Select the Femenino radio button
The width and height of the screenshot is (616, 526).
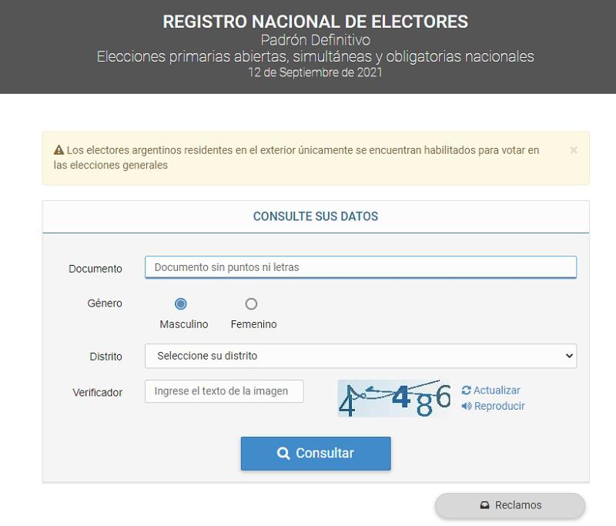(251, 304)
